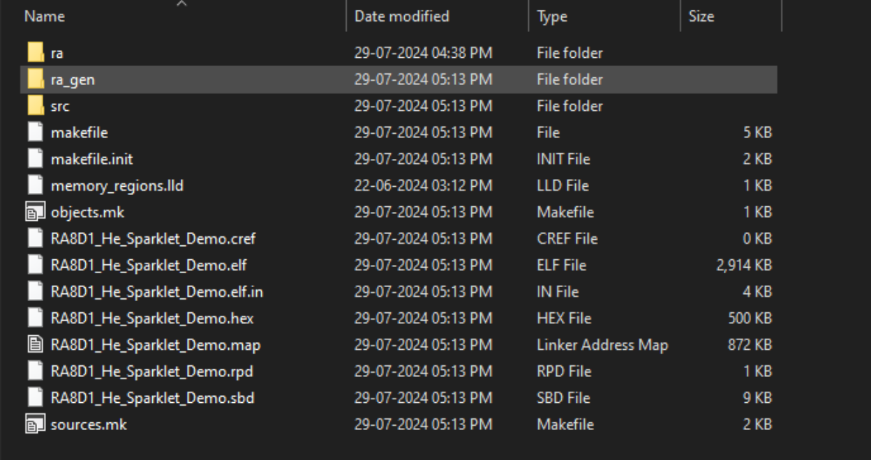Click the RA8D1_He_Sparklet_Demo.elf file icon
871x460 pixels.
pos(35,265)
